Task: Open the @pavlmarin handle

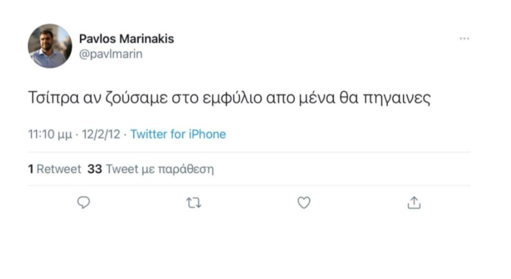Action: (x=111, y=54)
